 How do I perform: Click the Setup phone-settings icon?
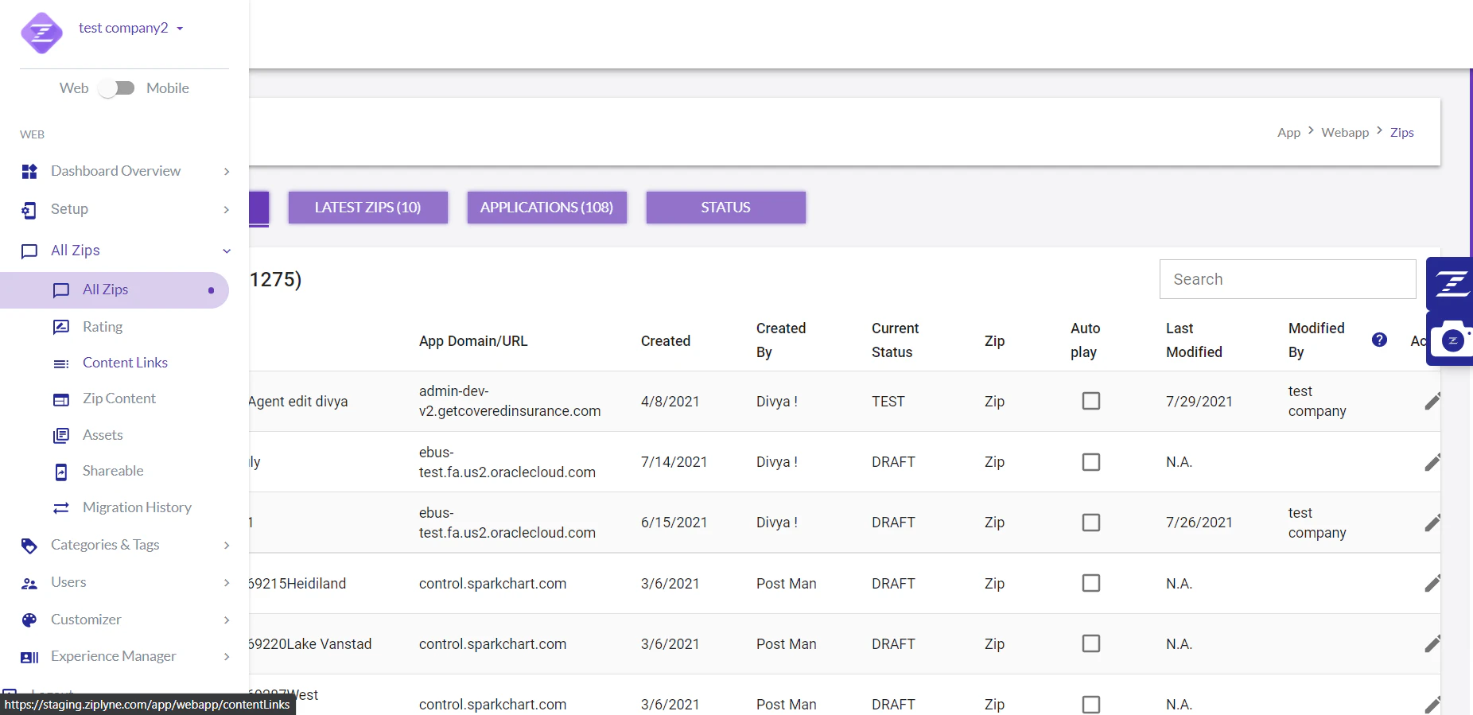point(29,210)
